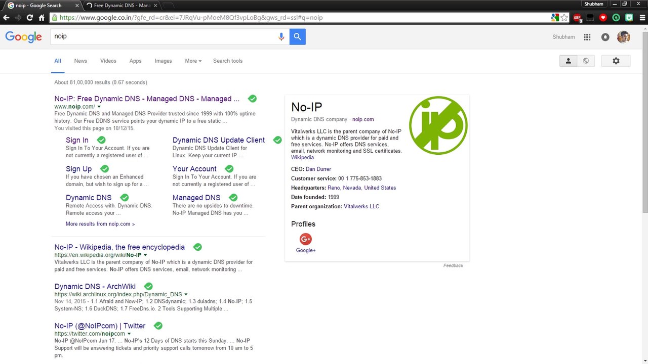Open the Dynamic DNS - ArchWiki result
Viewport: 648px width, 364px height.
tap(95, 286)
